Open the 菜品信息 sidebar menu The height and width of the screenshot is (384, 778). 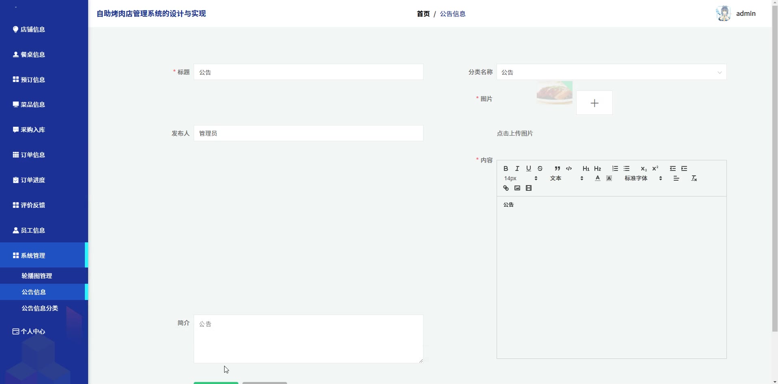[x=32, y=105]
